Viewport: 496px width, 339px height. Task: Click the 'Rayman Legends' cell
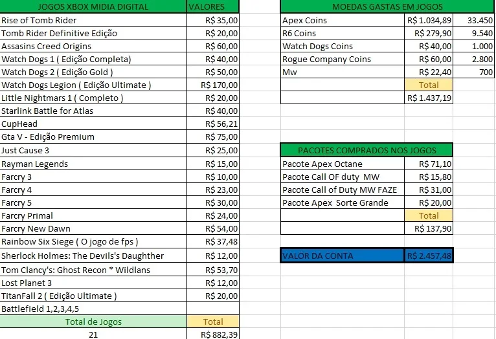93,164
